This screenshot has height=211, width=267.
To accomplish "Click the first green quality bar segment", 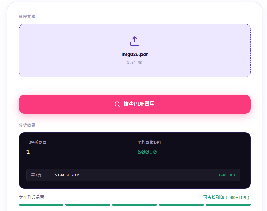I will (41, 205).
